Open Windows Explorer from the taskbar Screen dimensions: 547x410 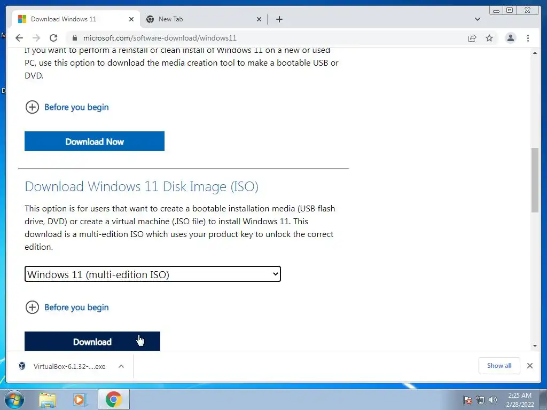tap(48, 400)
